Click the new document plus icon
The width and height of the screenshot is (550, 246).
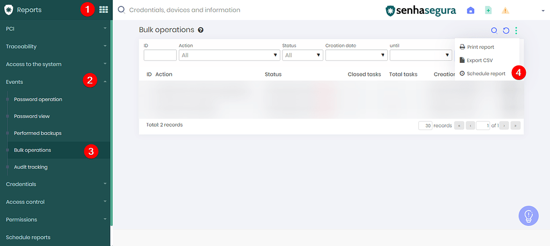488,10
